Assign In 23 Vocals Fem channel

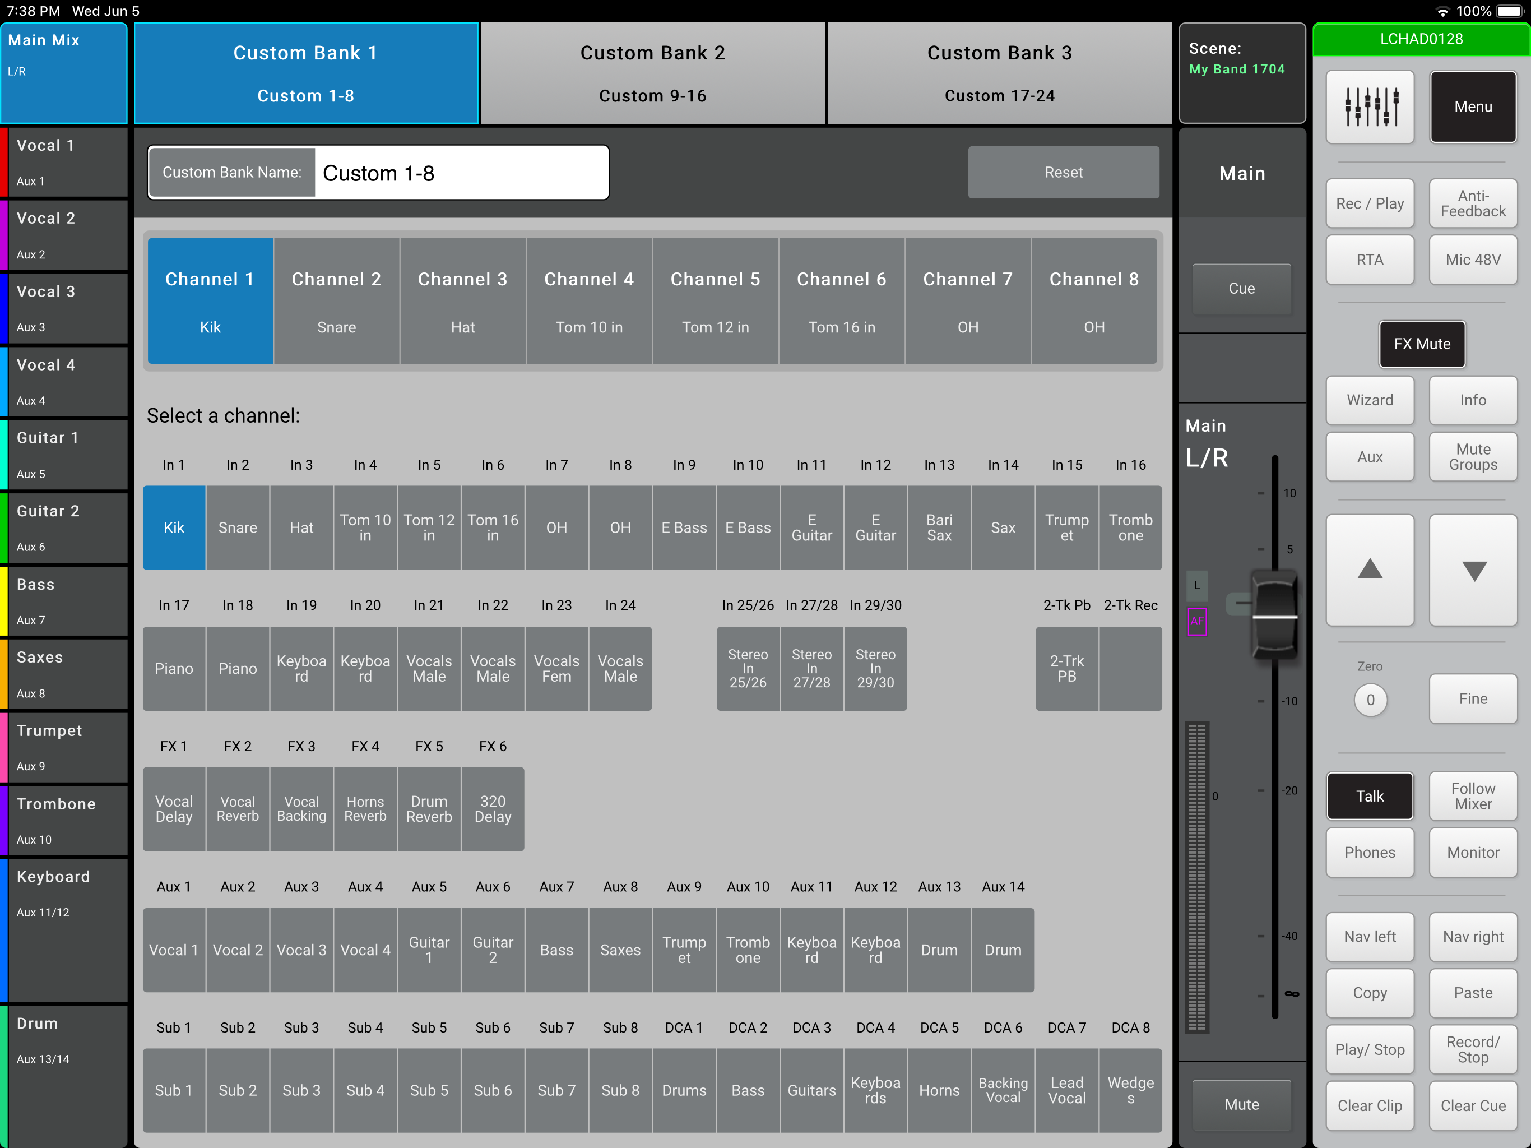click(x=556, y=669)
